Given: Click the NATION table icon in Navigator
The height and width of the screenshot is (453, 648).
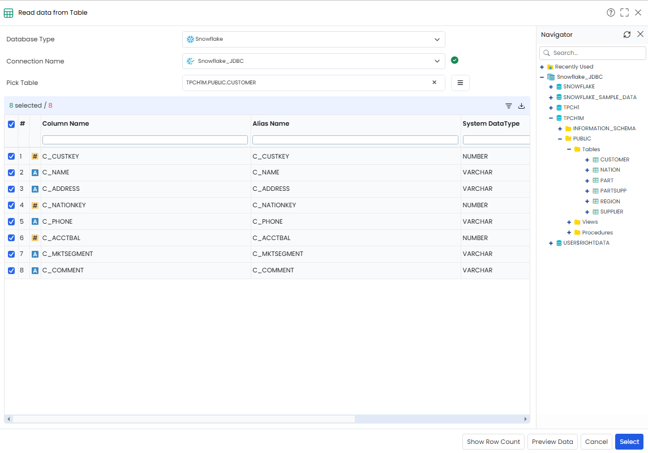Looking at the screenshot, I should click(595, 170).
